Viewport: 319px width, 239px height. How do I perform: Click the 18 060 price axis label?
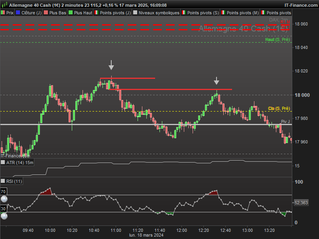(x=301, y=24)
